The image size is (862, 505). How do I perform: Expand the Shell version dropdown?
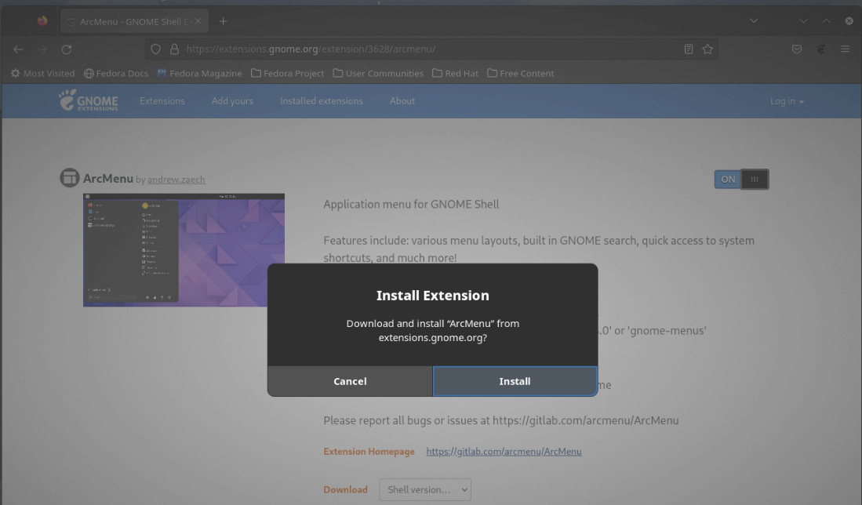pyautogui.click(x=425, y=489)
